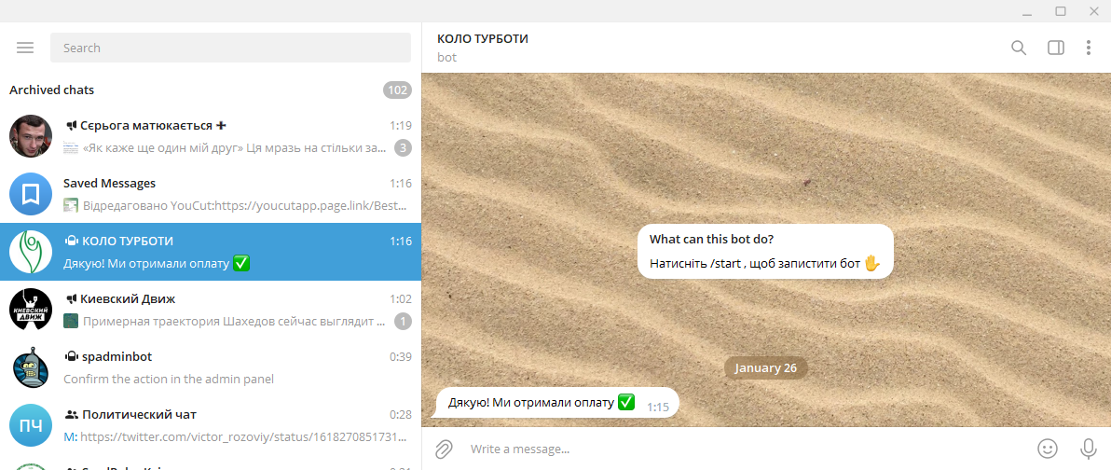Search within this chat using magnifier icon
The image size is (1111, 470).
(1019, 48)
